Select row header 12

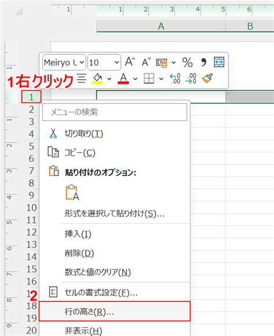click(x=31, y=232)
